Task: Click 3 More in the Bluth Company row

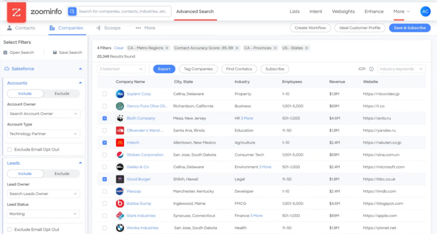Action: coord(247,118)
